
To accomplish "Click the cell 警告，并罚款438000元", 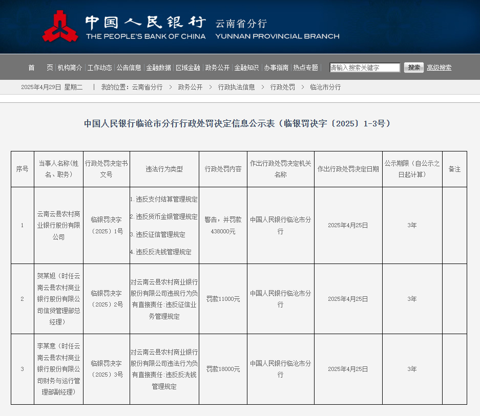I will point(223,226).
